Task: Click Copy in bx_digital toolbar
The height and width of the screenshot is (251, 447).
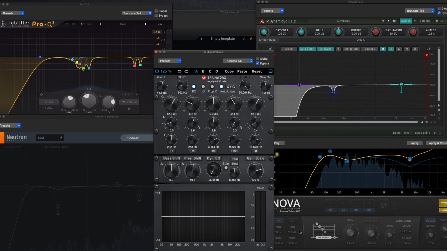Action: [x=229, y=71]
